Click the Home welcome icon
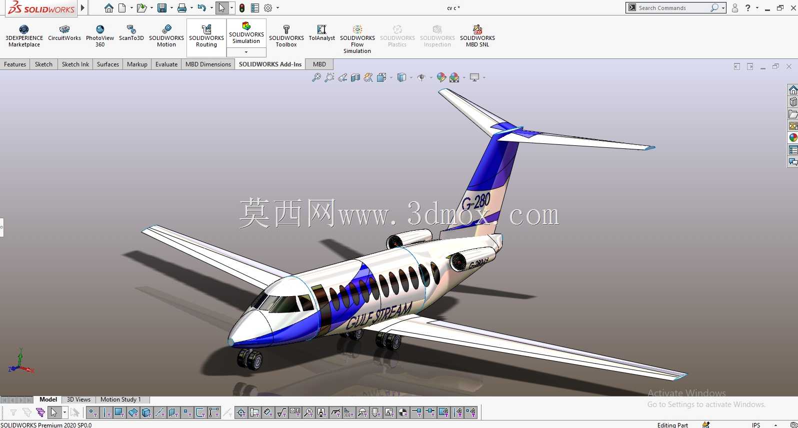Screen dimensions: 798x428 109,8
